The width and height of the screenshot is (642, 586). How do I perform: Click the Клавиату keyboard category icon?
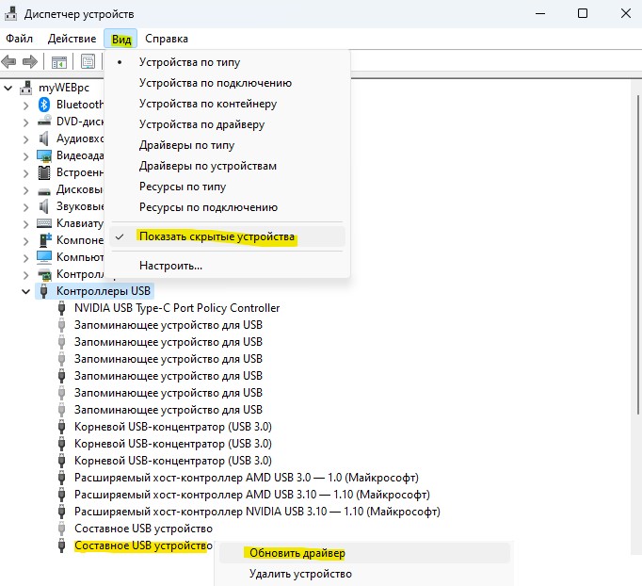44,223
